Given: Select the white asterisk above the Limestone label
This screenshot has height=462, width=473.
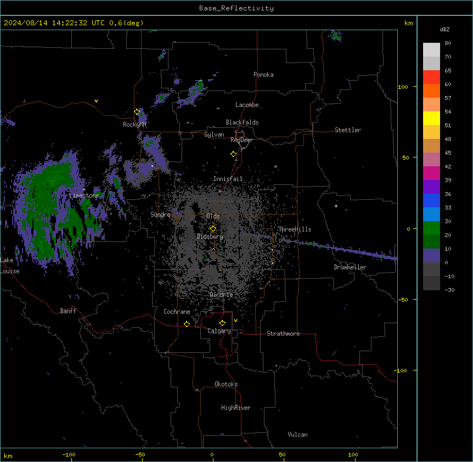Looking at the screenshot, I should click(x=84, y=190).
